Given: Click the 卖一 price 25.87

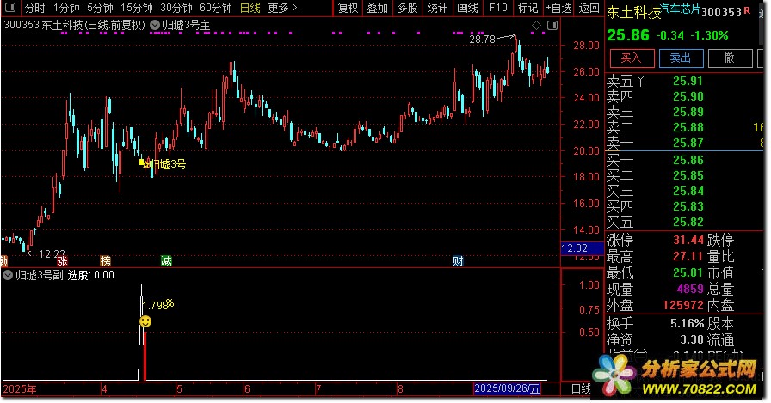Looking at the screenshot, I should coord(688,143).
